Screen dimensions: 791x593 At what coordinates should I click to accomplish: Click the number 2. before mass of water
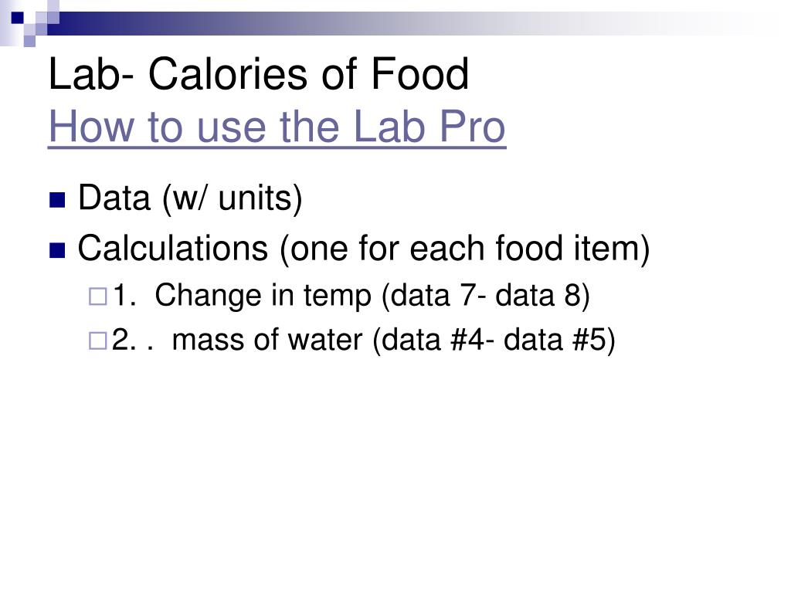tap(124, 340)
